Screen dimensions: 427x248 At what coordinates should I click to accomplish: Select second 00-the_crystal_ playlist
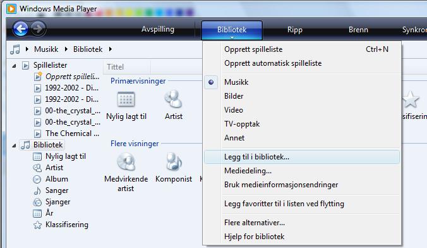(x=73, y=122)
